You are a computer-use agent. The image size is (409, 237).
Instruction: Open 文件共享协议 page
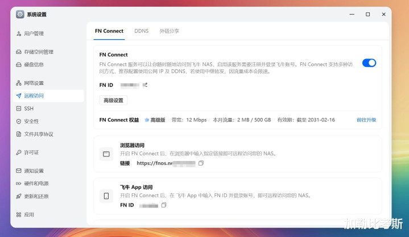(48, 134)
